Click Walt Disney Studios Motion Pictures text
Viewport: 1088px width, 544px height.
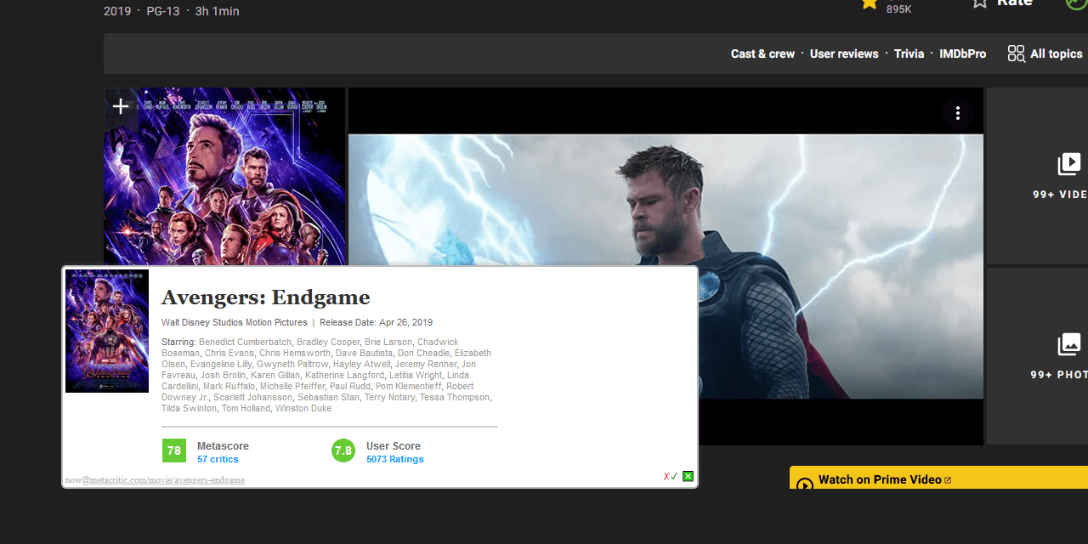coord(235,322)
